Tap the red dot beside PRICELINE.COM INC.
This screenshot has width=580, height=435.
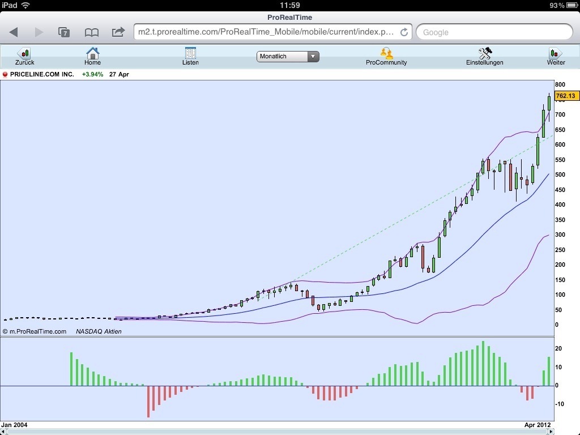(5, 74)
